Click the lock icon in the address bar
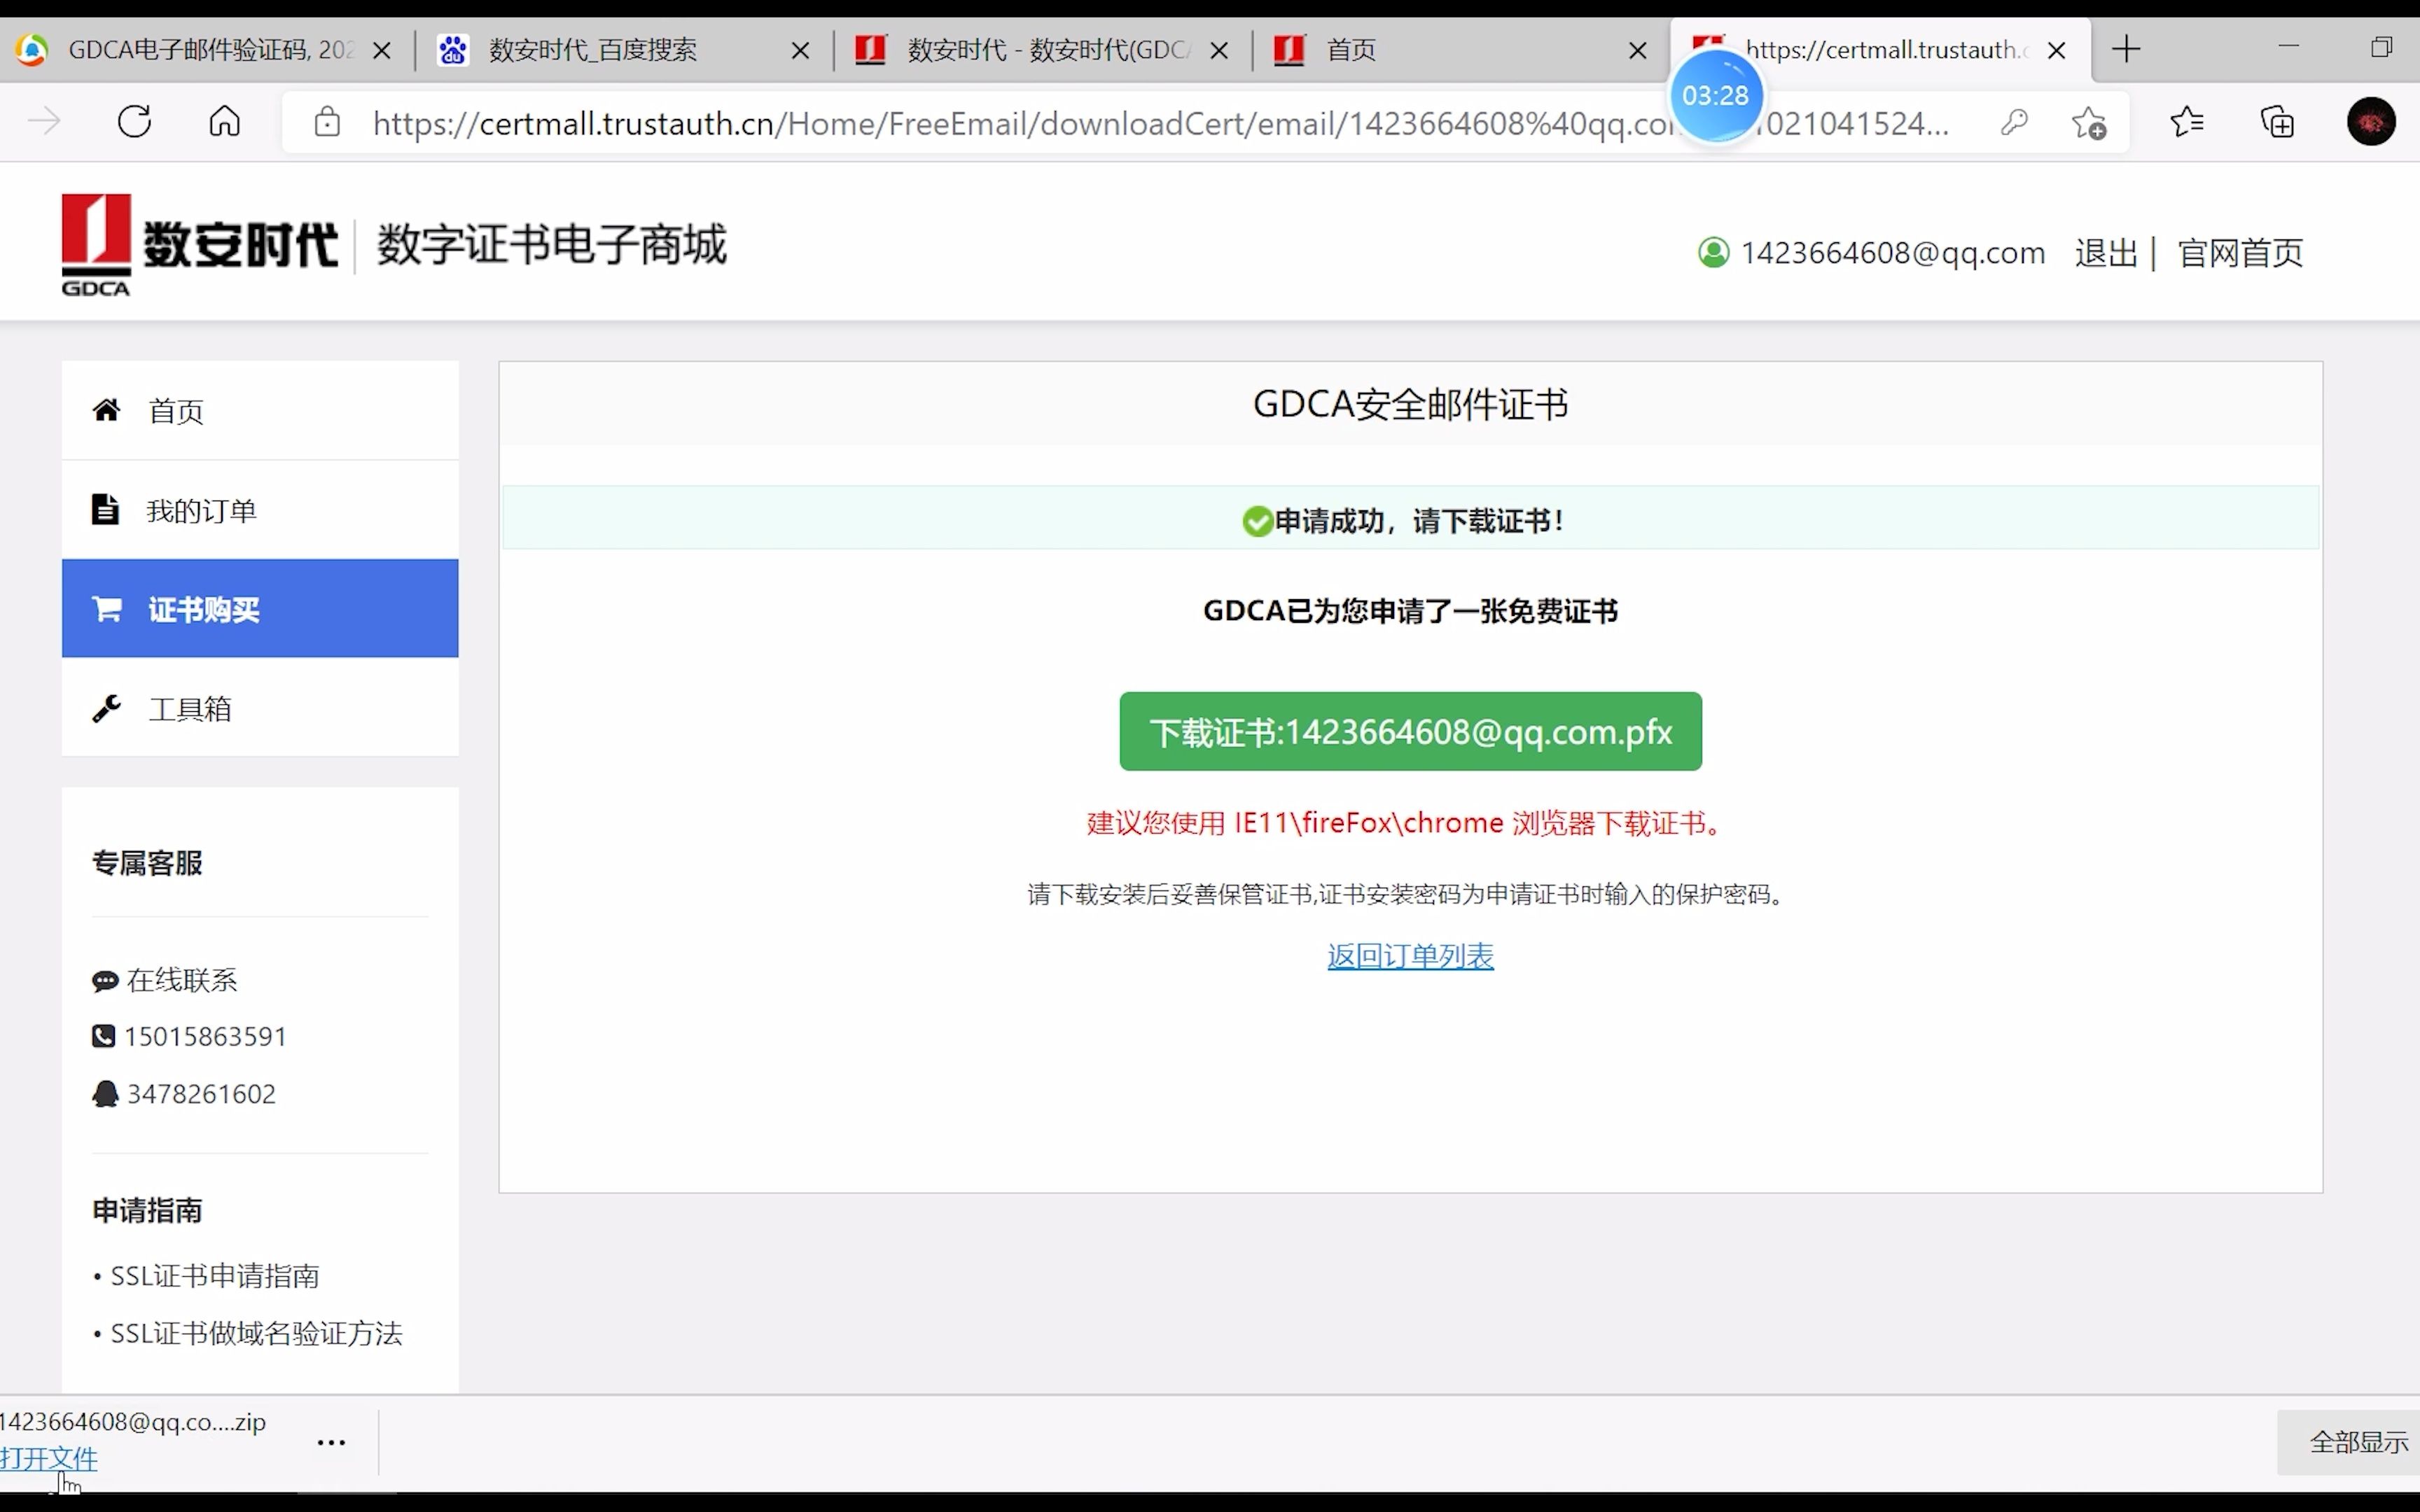 tap(326, 122)
